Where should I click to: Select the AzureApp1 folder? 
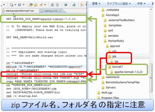point(112,15)
